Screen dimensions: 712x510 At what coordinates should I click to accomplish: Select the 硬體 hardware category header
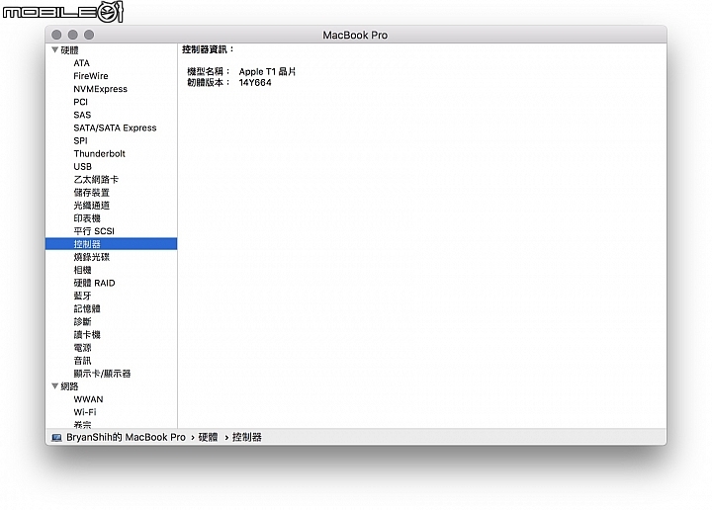[69, 49]
